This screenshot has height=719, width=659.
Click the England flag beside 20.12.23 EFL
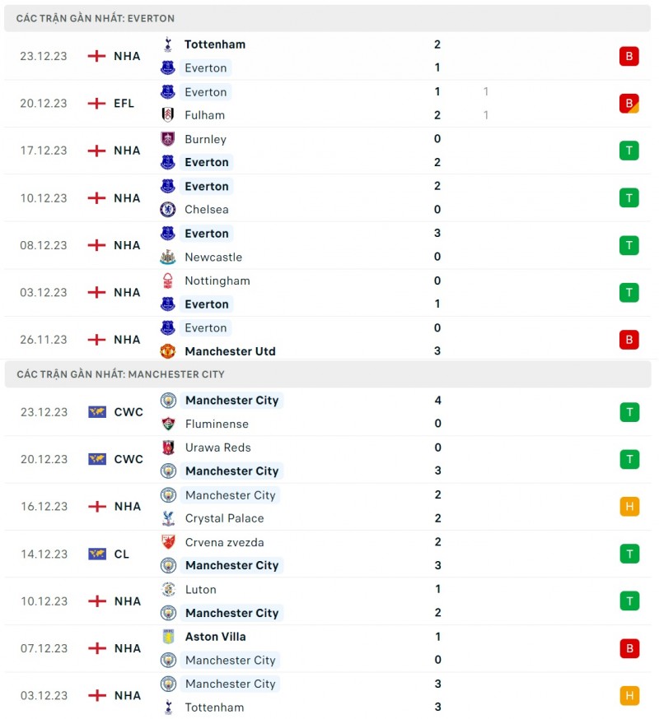coord(97,104)
